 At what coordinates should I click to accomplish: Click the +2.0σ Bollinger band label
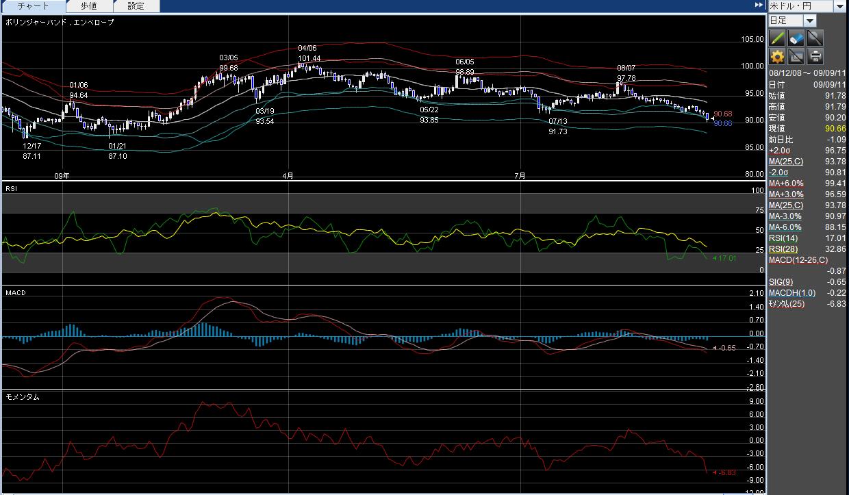pyautogui.click(x=780, y=151)
